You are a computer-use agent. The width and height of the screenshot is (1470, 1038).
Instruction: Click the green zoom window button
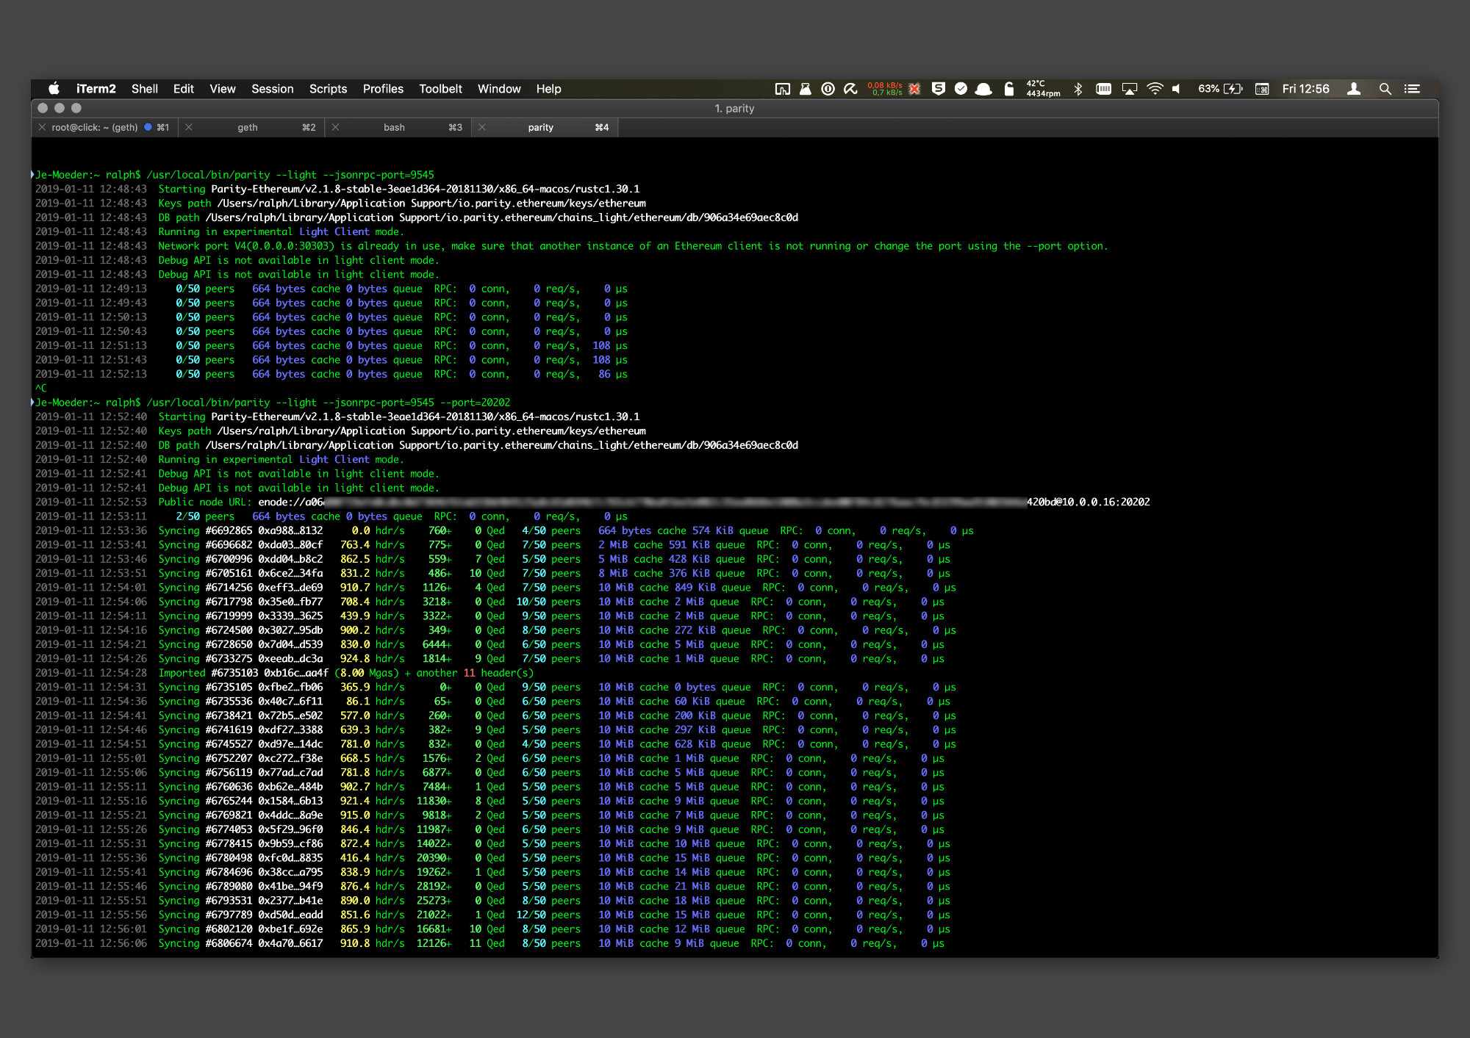click(x=76, y=108)
